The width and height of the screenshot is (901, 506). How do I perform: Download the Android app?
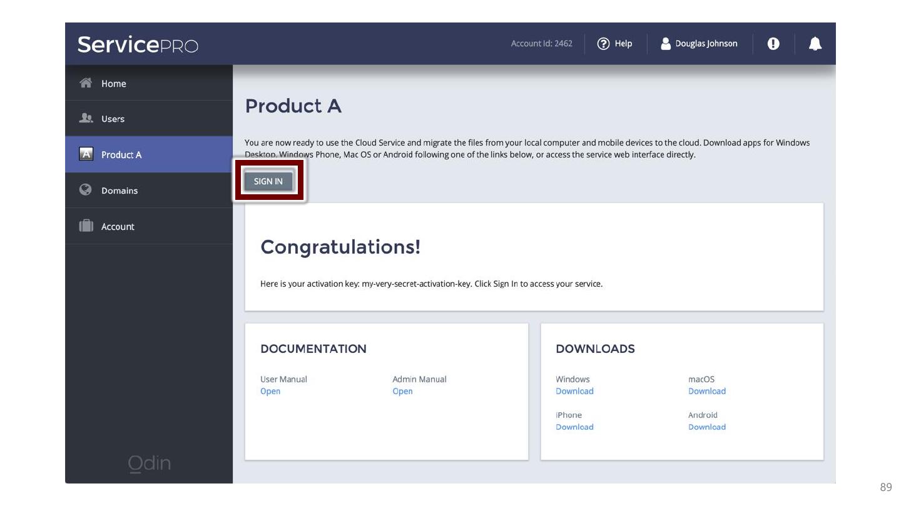707,427
